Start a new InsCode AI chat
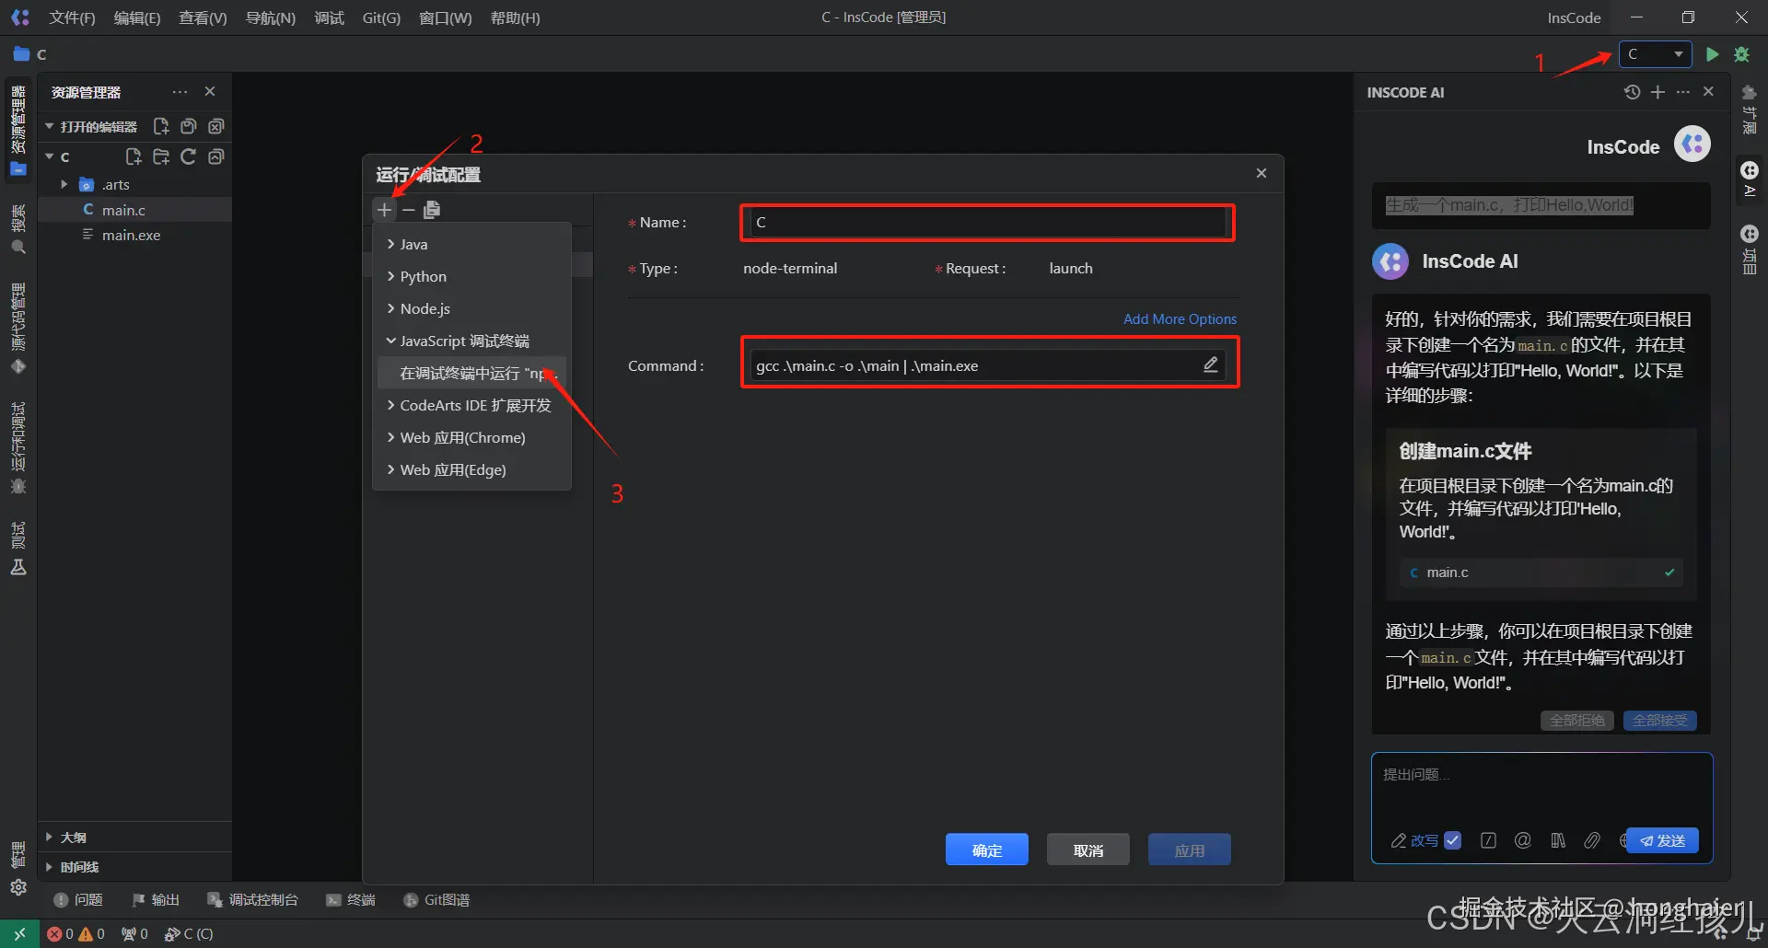The height and width of the screenshot is (948, 1768). coord(1657,92)
